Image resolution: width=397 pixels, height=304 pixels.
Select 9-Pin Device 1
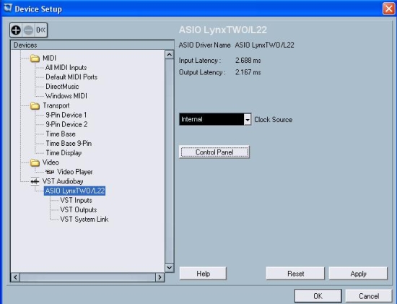click(x=66, y=115)
